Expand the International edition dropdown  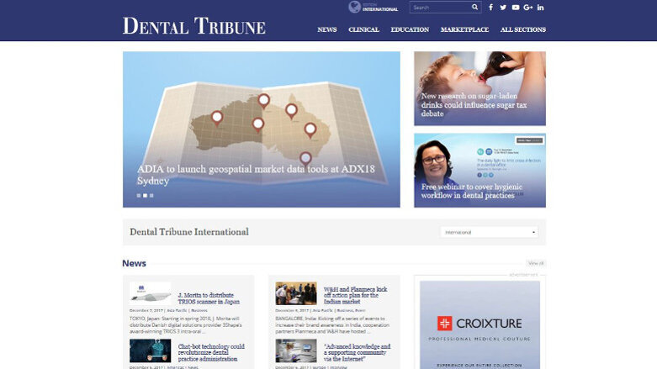tap(489, 232)
